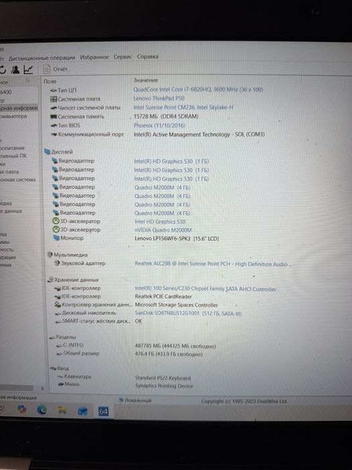
Task: Click the Хранение данных section icon
Action: (x=50, y=280)
